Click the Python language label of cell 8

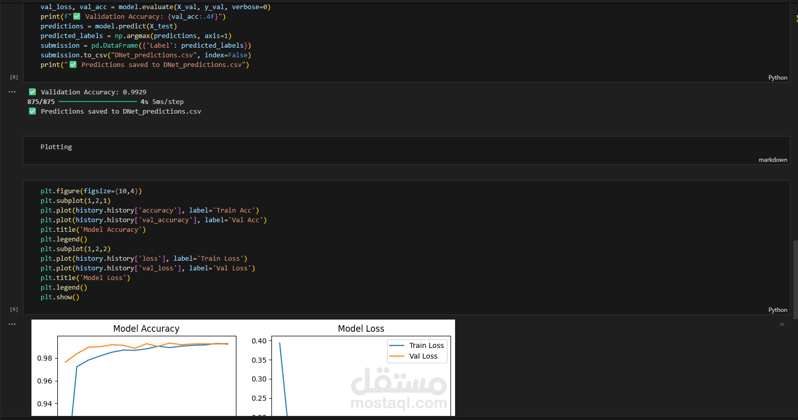click(x=778, y=78)
